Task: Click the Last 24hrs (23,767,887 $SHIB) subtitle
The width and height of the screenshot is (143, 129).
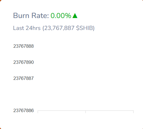Action: [x=54, y=28]
